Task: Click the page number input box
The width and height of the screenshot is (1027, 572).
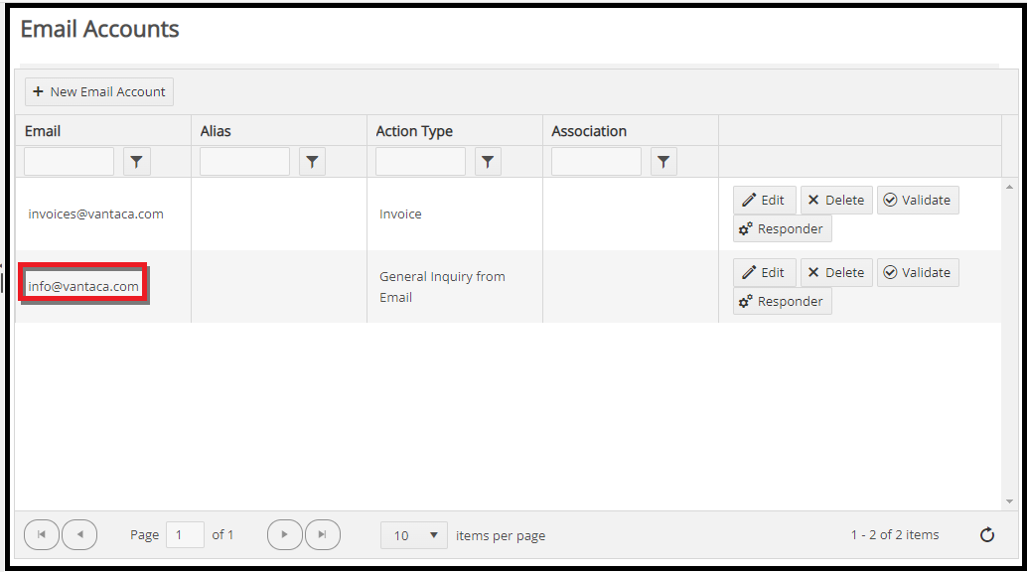Action: (x=185, y=534)
